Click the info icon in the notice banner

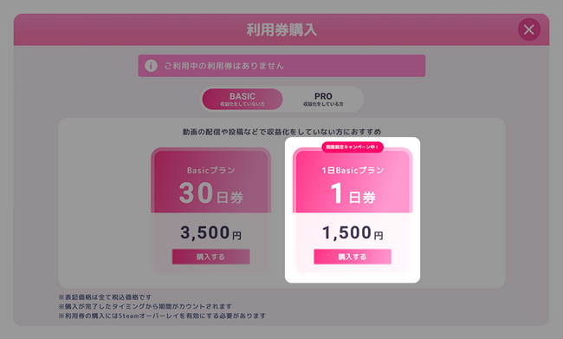pyautogui.click(x=151, y=66)
